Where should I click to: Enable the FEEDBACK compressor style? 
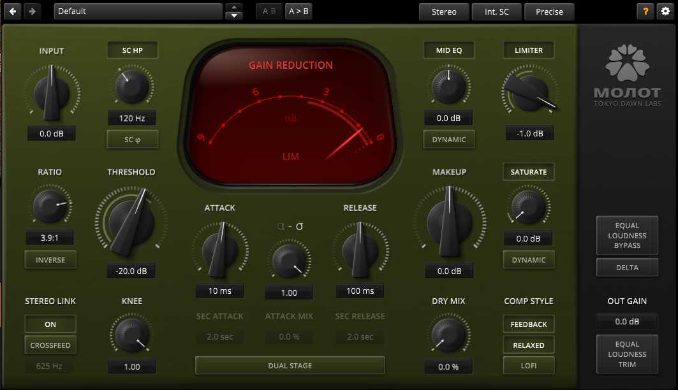(x=528, y=324)
